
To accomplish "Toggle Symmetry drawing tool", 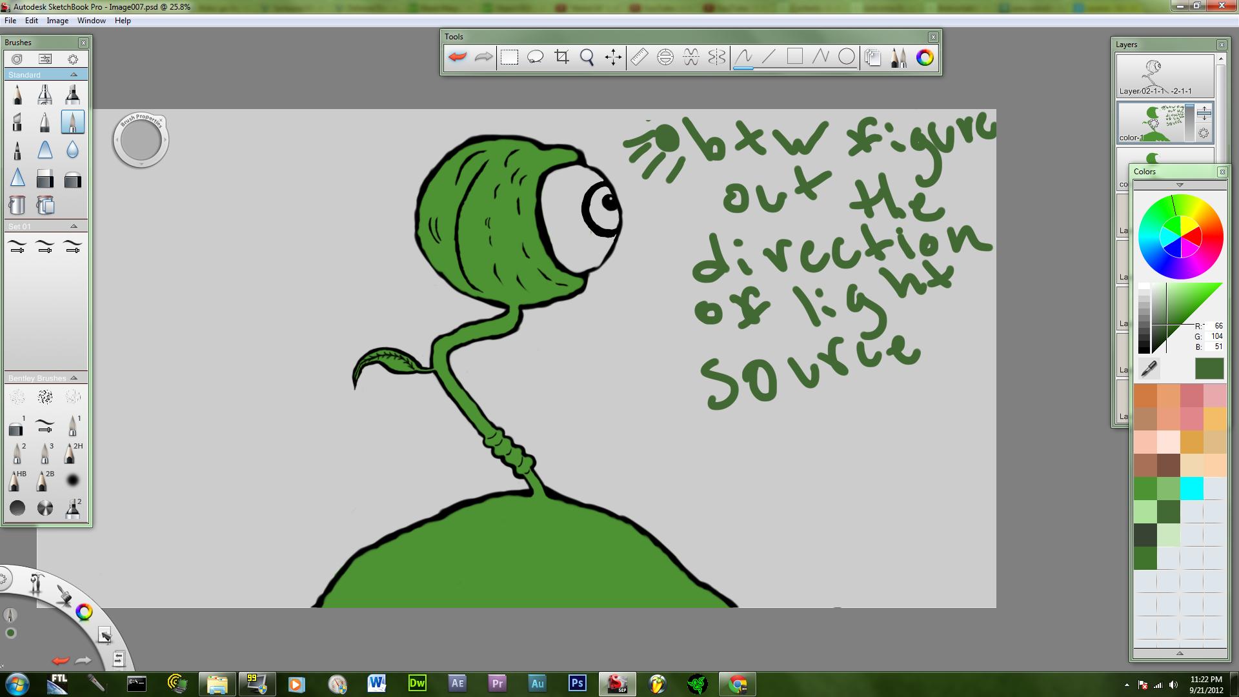I will pos(717,57).
